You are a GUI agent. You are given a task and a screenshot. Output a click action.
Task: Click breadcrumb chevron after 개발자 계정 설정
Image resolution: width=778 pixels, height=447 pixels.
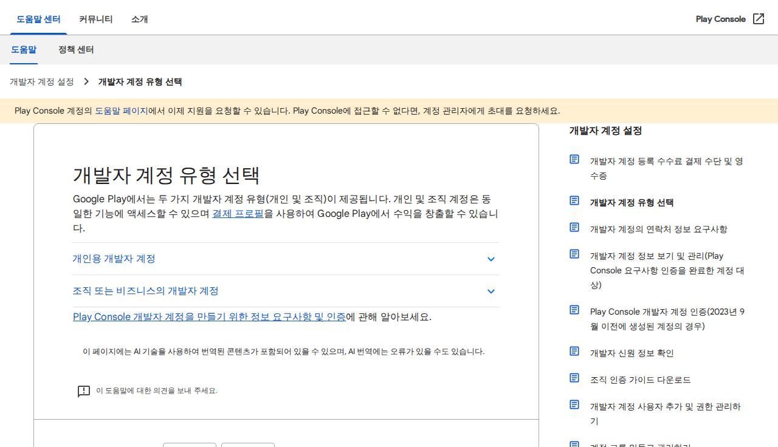[x=86, y=81]
